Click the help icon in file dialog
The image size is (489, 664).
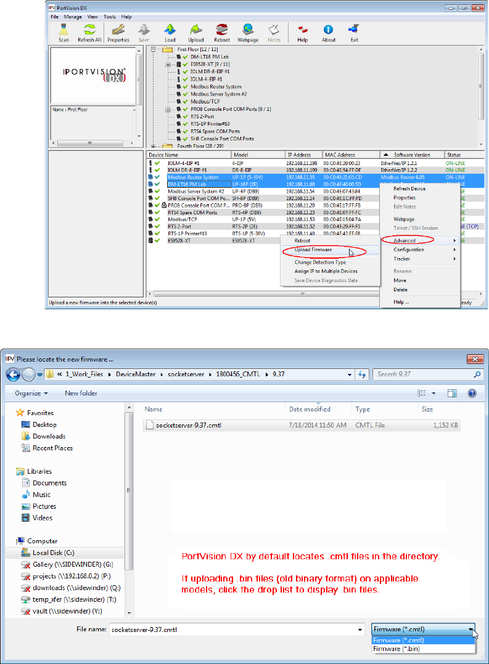[472, 394]
